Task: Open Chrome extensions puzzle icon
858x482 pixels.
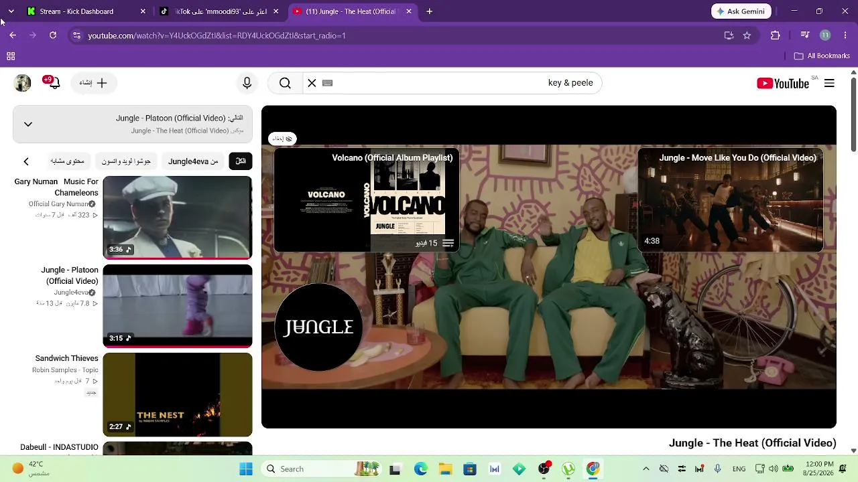Action: coord(776,35)
